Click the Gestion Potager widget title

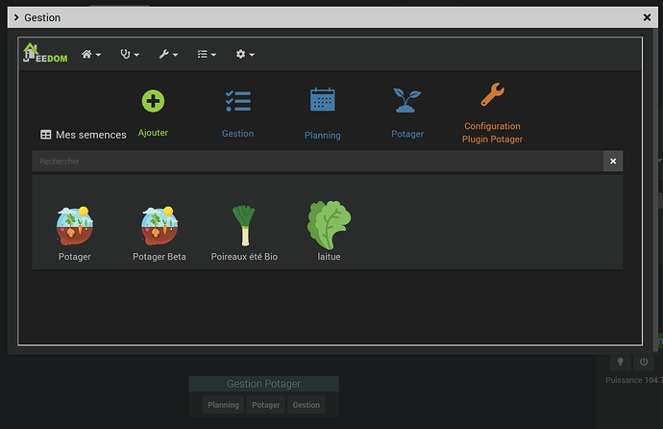coord(264,384)
